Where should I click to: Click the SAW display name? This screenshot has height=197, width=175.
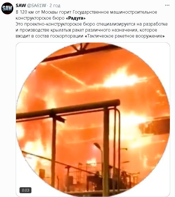coord(21,5)
